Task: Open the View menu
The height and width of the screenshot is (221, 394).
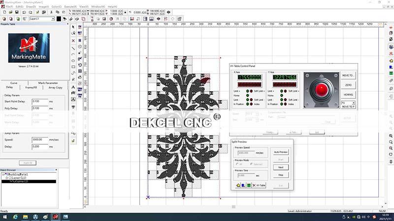Action: [84, 6]
